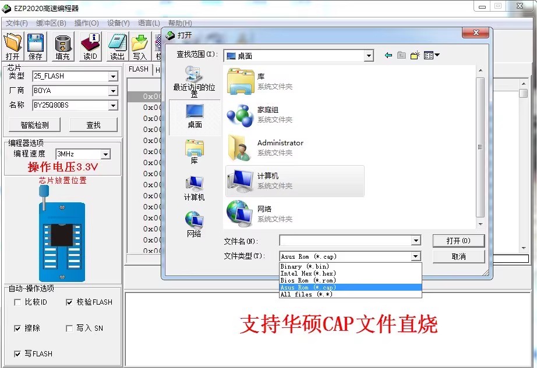The height and width of the screenshot is (368, 537).
Task: Choose Intel Hex (*.hex) file type
Action: (x=351, y=273)
